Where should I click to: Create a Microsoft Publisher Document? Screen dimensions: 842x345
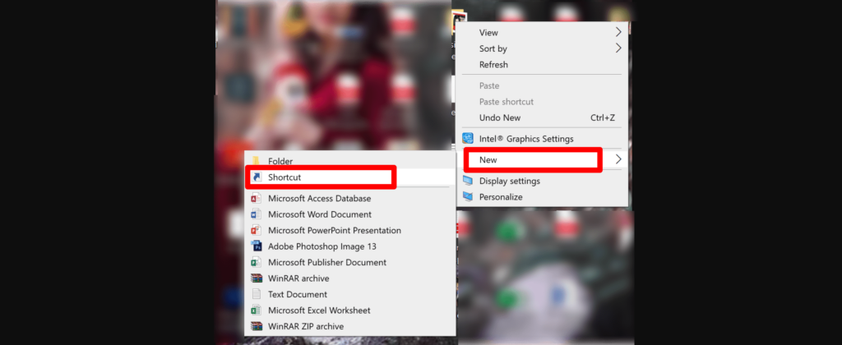coord(349,262)
